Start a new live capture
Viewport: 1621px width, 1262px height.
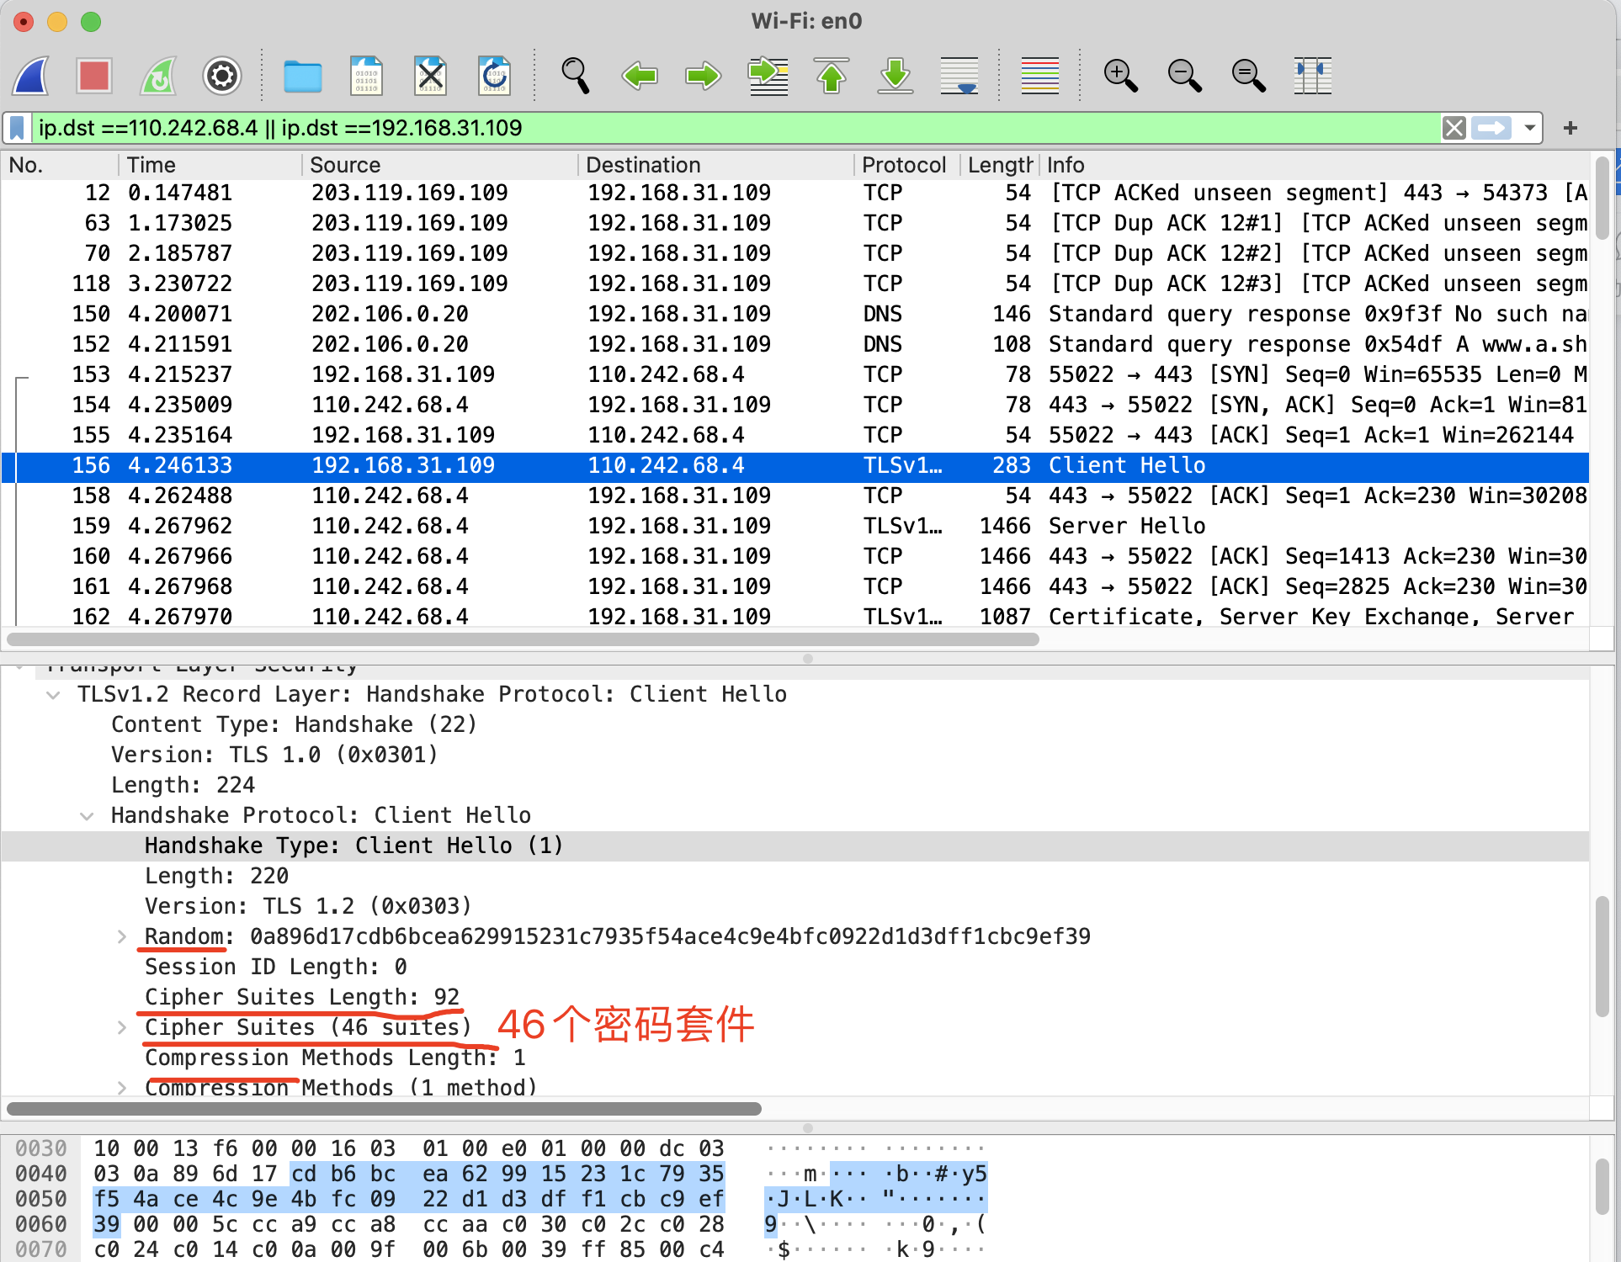30,76
